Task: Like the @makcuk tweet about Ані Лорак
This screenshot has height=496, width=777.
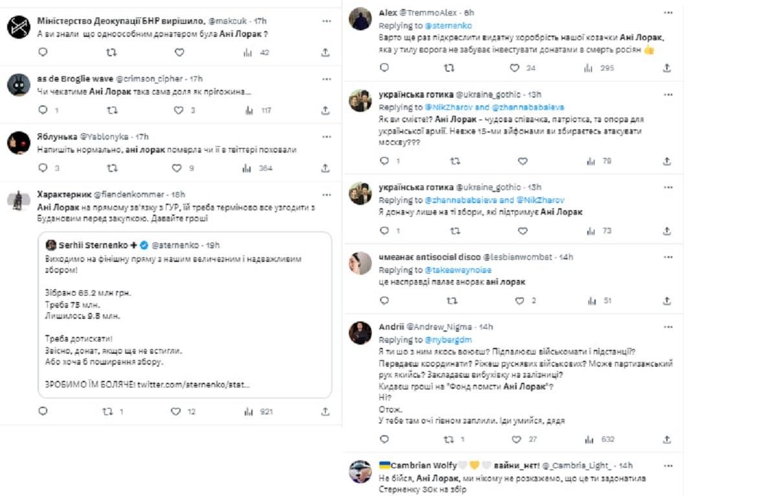Action: pyautogui.click(x=179, y=53)
